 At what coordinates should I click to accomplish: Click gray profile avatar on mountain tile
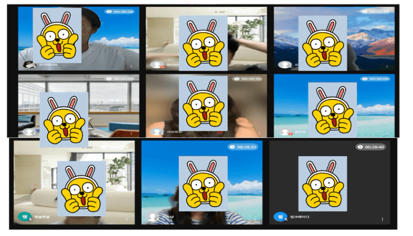click(285, 64)
